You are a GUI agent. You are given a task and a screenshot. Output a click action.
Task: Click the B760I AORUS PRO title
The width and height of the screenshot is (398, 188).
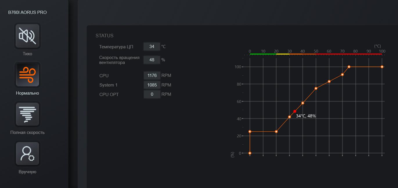(27, 12)
